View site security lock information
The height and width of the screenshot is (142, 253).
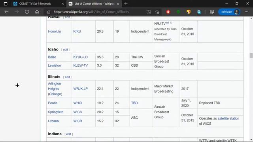click(x=49, y=12)
